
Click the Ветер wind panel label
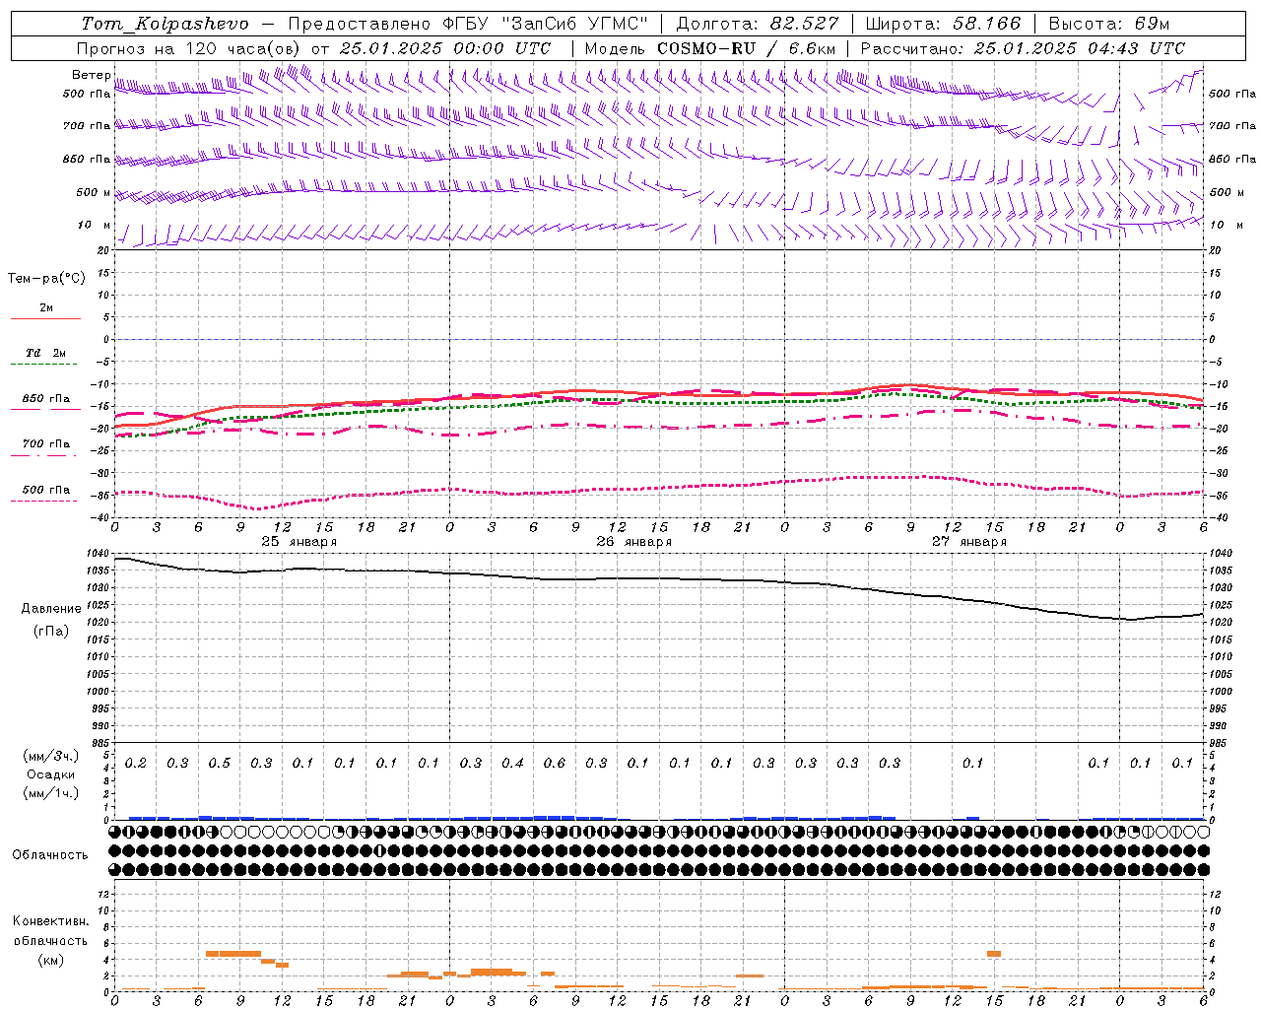pyautogui.click(x=91, y=75)
